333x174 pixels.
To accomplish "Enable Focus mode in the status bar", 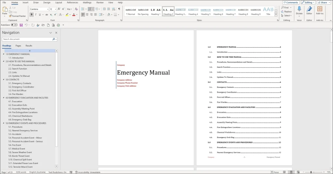I will pyautogui.click(x=274, y=172).
